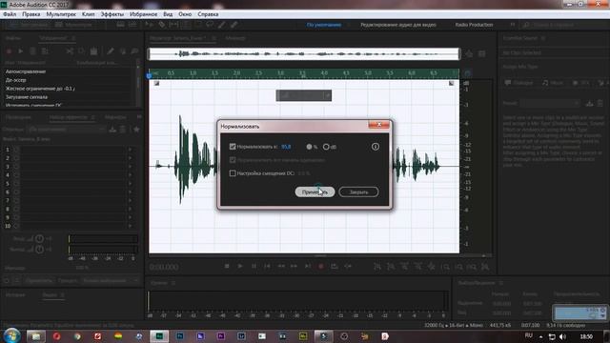Save effects rack preset icon

point(112,130)
